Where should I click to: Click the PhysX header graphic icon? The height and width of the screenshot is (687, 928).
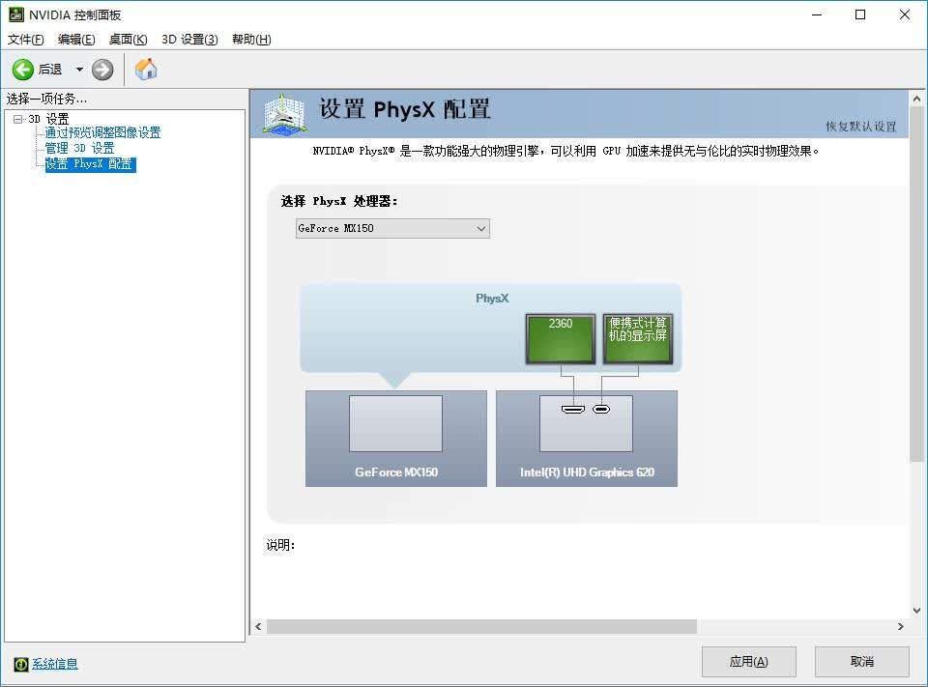[285, 114]
